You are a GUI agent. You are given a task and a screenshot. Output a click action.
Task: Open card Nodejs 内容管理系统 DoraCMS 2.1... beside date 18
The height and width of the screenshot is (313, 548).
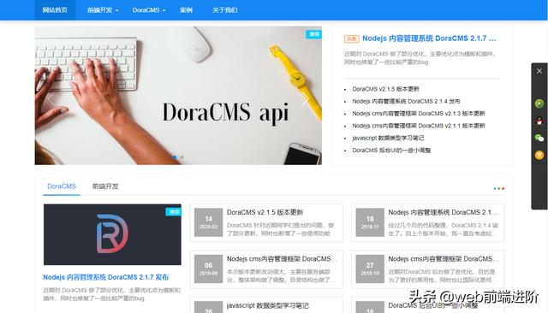point(444,212)
